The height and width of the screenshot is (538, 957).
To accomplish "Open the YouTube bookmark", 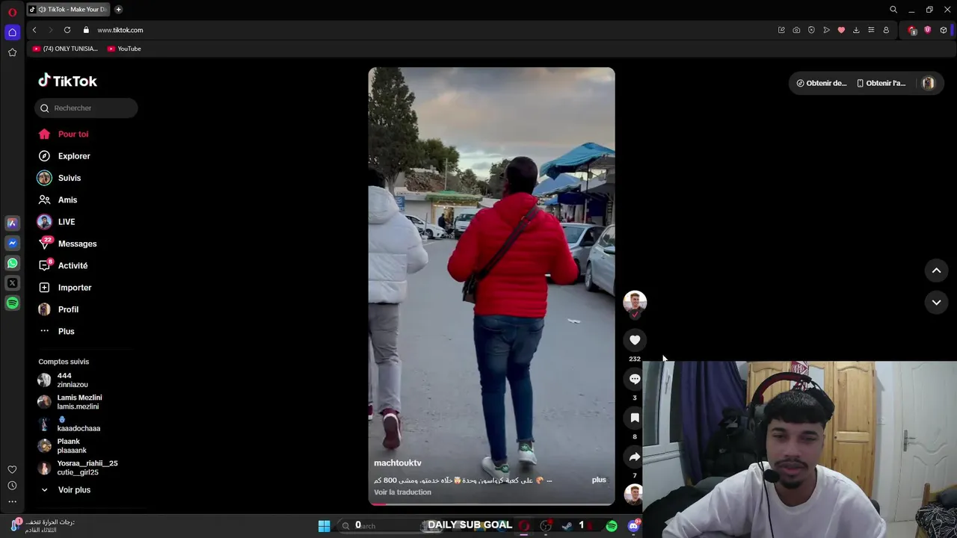I will point(124,49).
